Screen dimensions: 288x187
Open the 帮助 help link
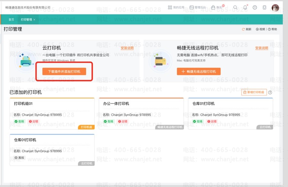tap(272, 29)
